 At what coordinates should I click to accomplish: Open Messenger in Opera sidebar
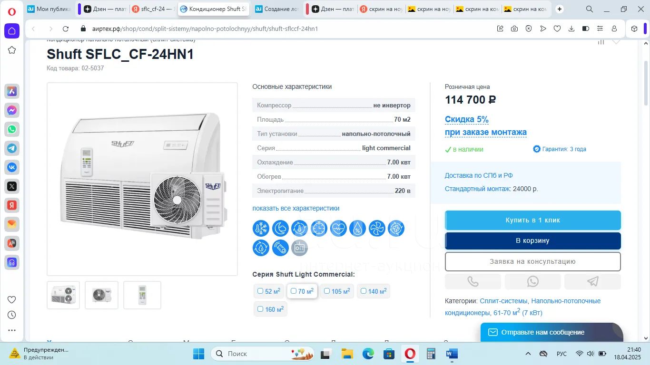coord(12,110)
